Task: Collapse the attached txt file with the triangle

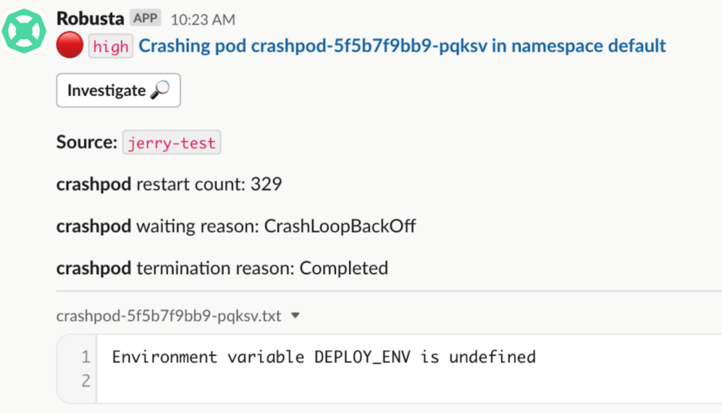Action: (295, 316)
